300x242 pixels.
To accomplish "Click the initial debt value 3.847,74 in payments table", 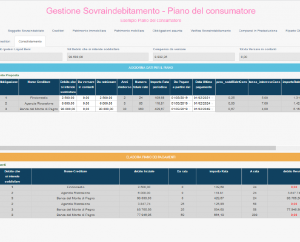I will 144,204.
